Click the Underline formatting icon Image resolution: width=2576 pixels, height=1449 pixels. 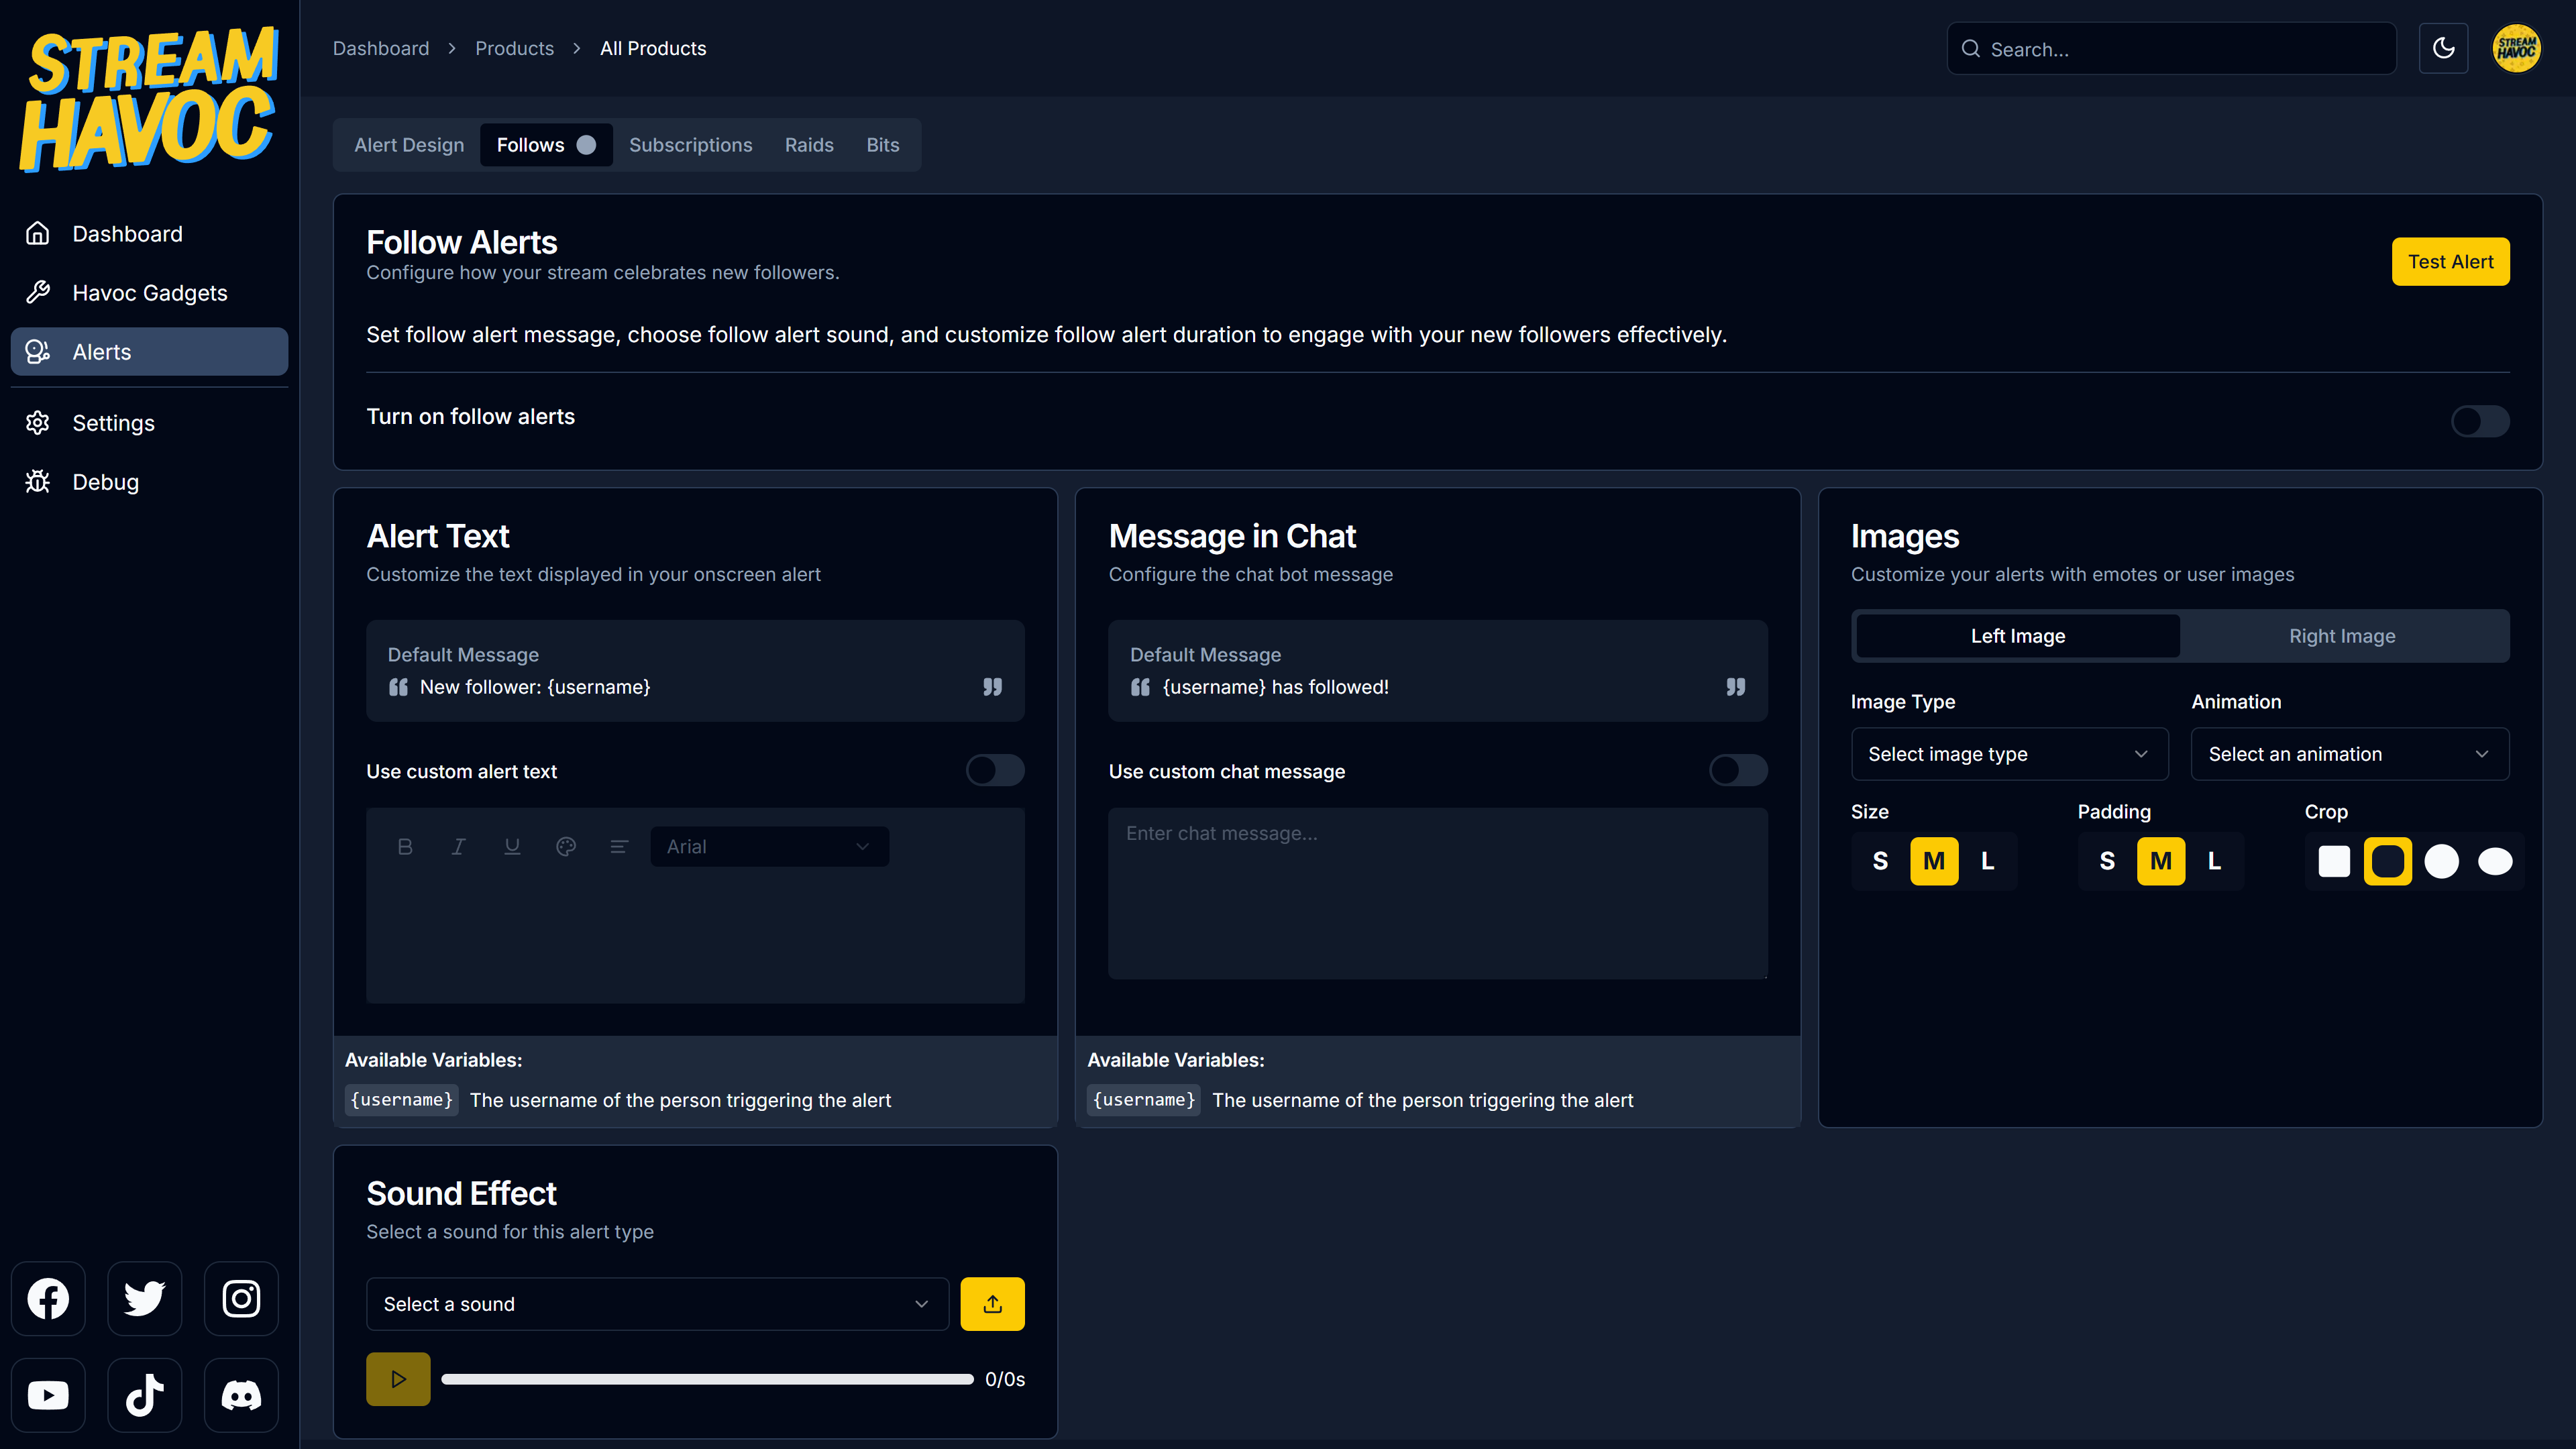pos(512,847)
